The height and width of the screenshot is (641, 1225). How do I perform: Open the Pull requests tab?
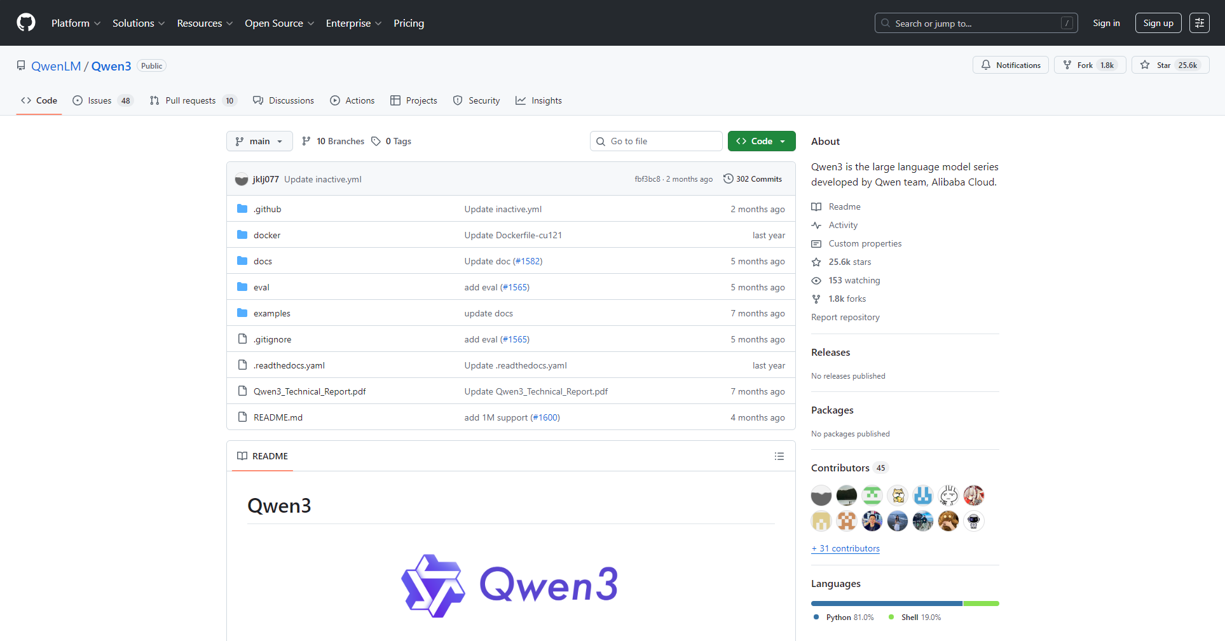[x=192, y=100]
